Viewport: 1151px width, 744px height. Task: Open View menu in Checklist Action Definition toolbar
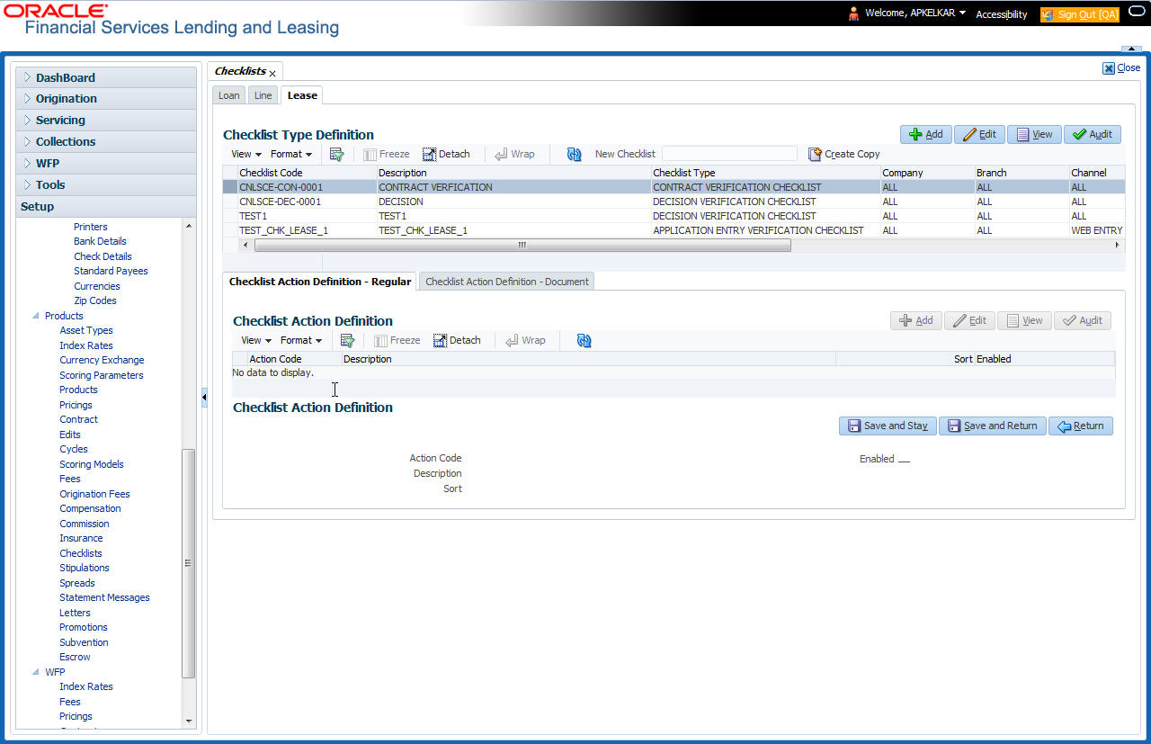click(x=256, y=340)
